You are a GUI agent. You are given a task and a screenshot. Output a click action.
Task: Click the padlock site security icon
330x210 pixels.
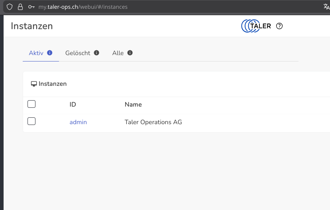pos(20,7)
